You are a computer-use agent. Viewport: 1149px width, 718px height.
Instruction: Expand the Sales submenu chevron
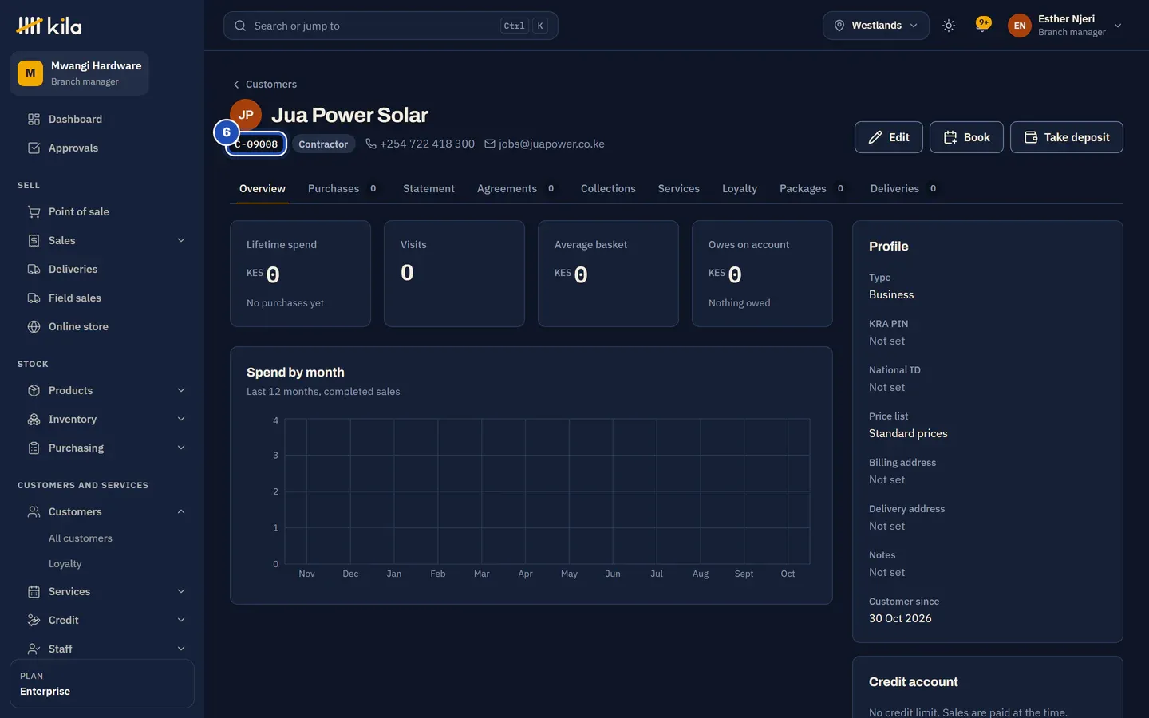(x=181, y=240)
